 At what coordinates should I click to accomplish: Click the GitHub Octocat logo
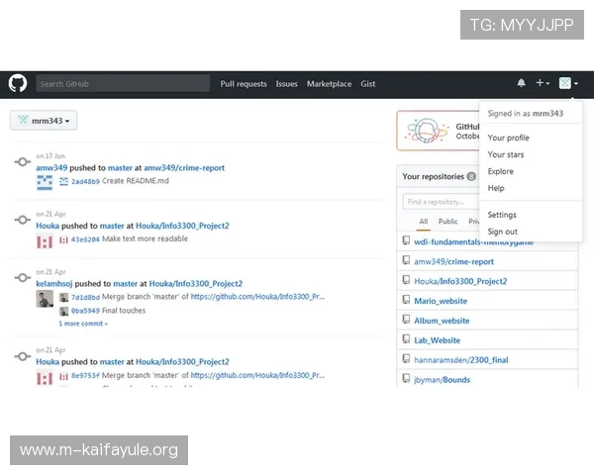18,84
